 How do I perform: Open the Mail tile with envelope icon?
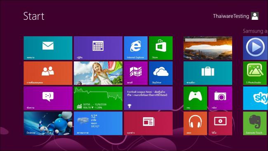click(x=48, y=48)
